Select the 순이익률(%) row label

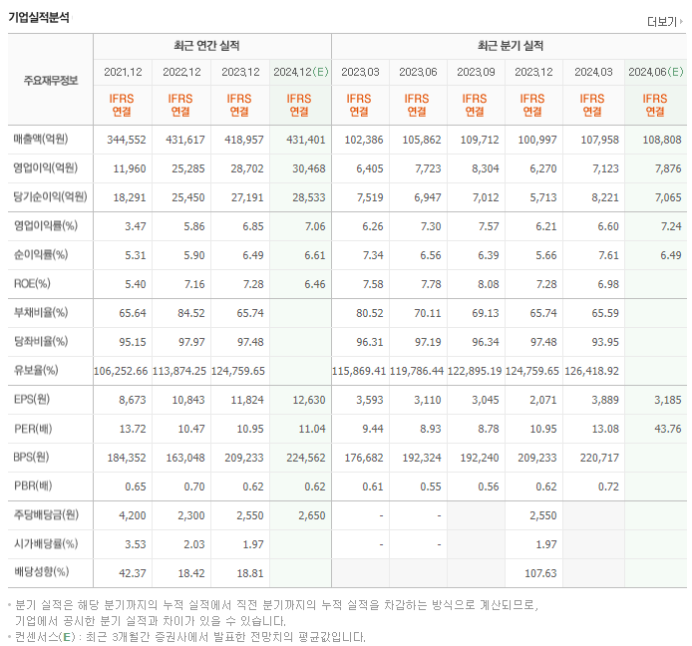pyautogui.click(x=41, y=254)
